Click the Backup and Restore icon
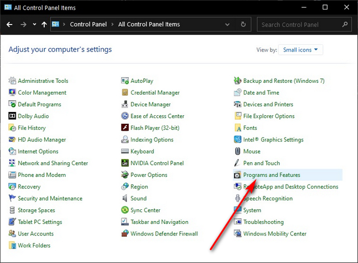Screen dimensions: 358x263 238,81
